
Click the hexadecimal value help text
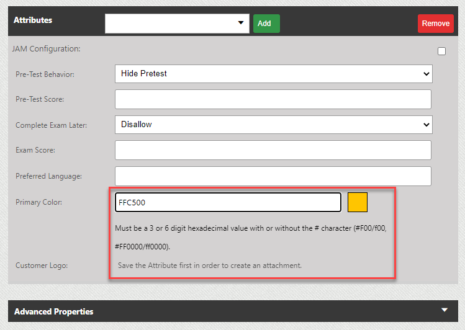coord(250,228)
